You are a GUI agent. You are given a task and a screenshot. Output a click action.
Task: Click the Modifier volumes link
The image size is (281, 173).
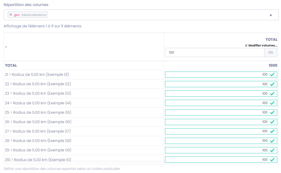(261, 45)
